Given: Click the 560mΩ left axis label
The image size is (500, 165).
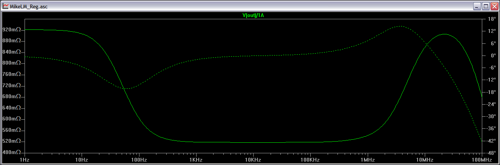Looking at the screenshot, I should click(x=11, y=130).
